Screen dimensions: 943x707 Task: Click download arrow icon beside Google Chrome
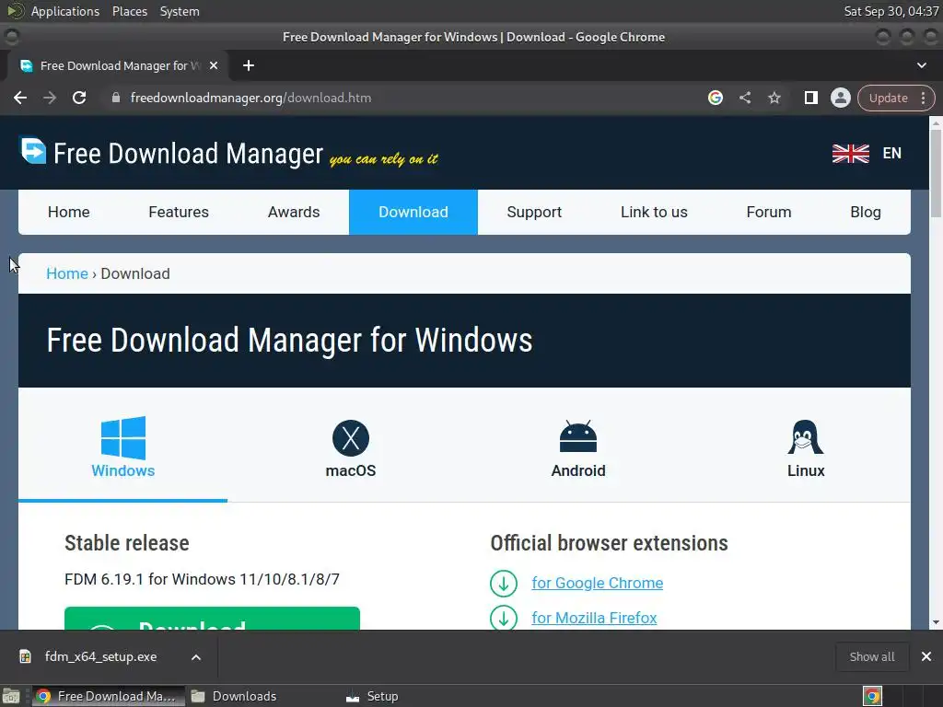(x=504, y=583)
